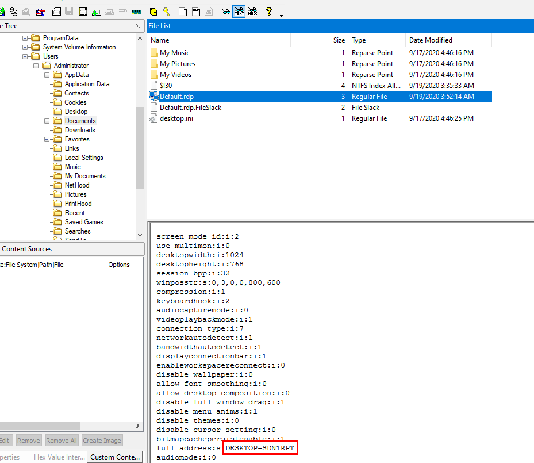Screen dimensions: 534x463
Task: Open the Create Disk Image tool
Action: [56, 12]
